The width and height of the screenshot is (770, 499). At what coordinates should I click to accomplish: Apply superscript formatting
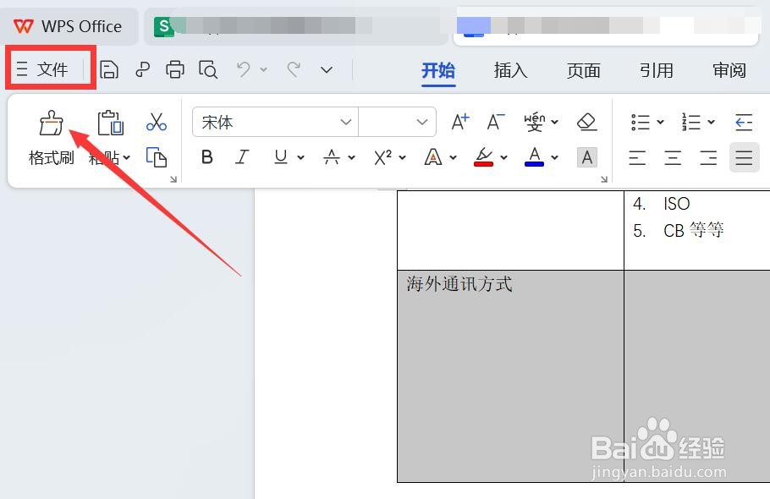click(382, 157)
